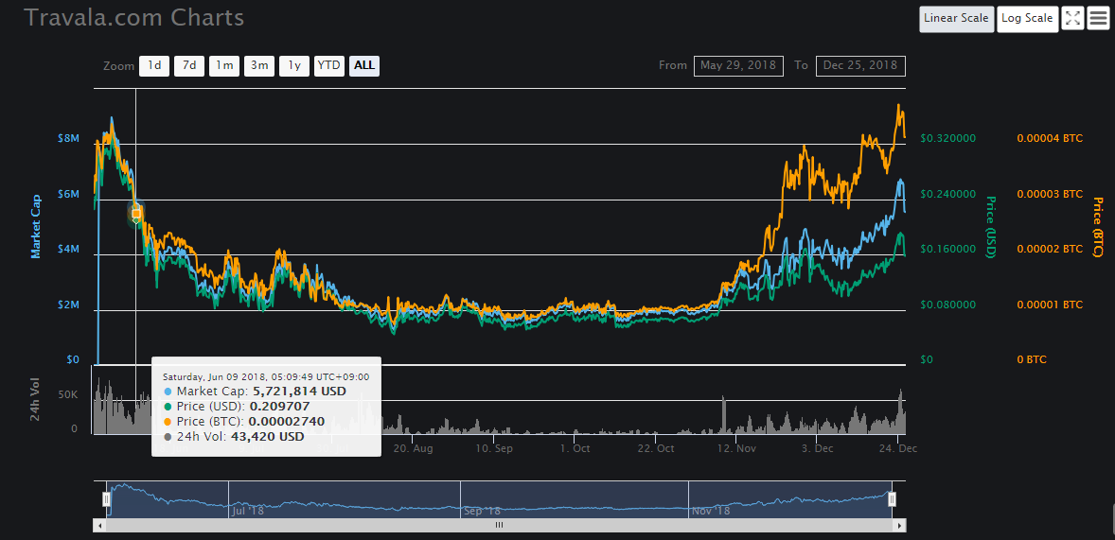Switch chart to Linear Scale

point(956,18)
